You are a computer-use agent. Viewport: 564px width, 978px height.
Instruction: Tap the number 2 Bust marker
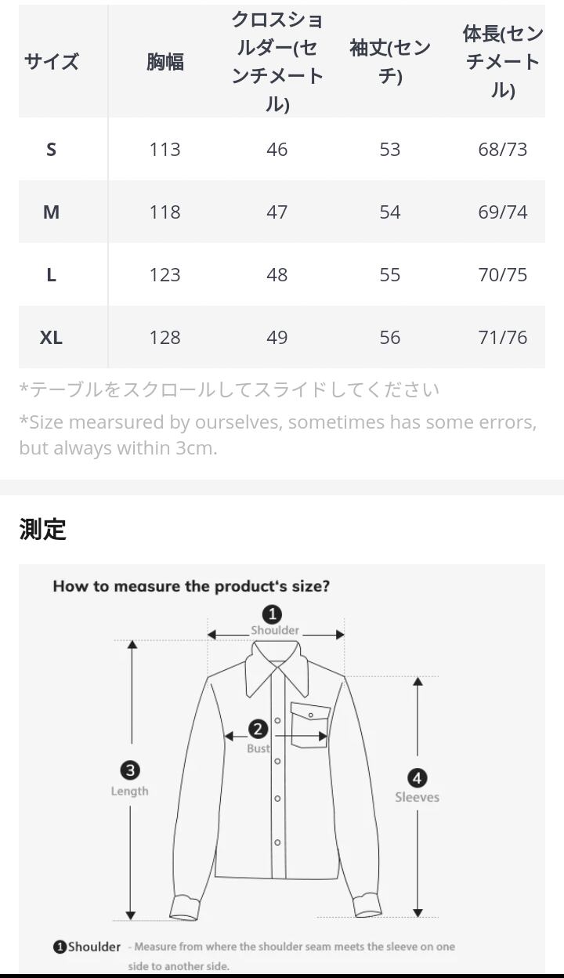(x=258, y=730)
